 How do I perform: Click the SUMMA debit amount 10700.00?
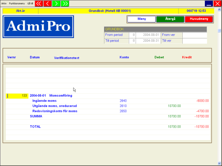(x=174, y=116)
